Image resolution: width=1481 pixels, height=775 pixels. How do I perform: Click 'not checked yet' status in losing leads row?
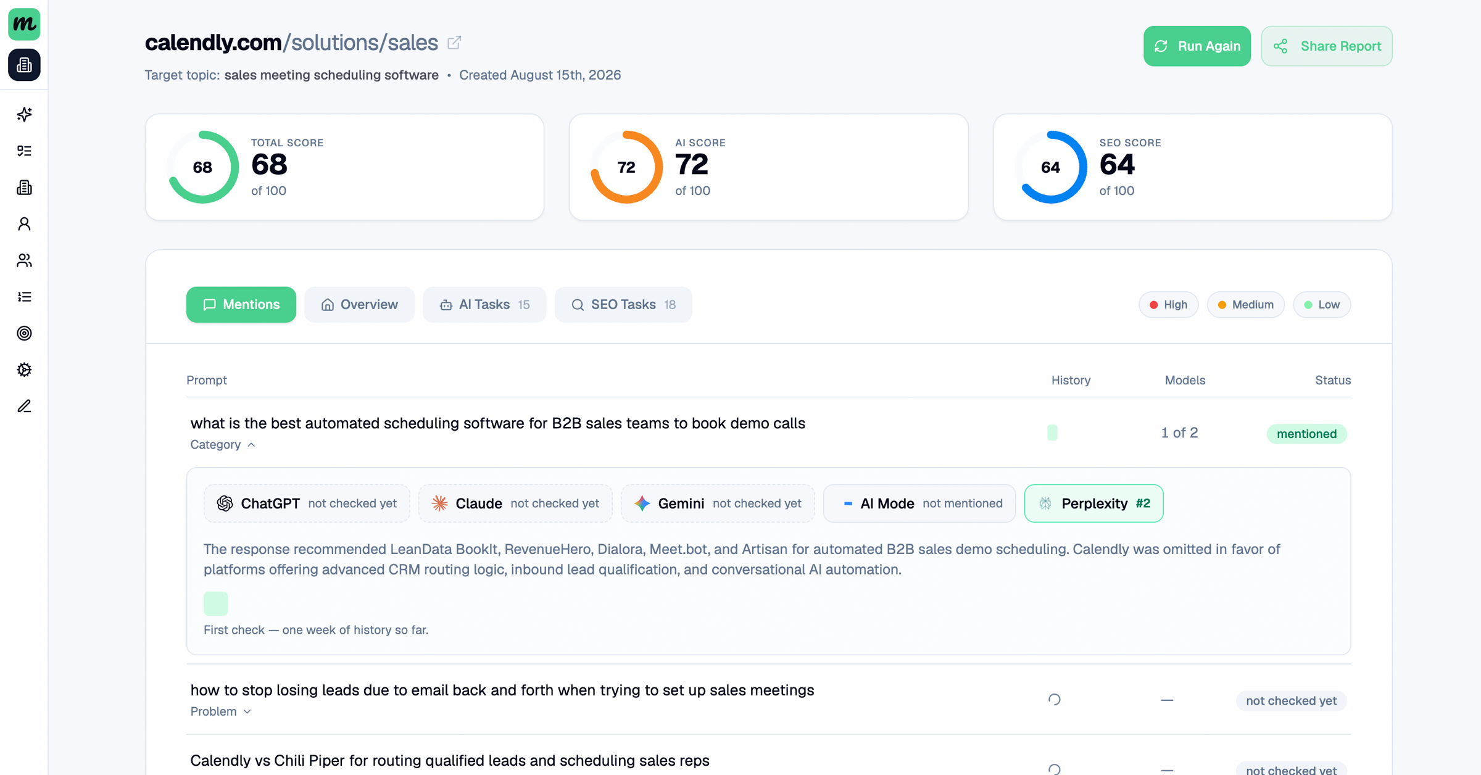point(1291,701)
